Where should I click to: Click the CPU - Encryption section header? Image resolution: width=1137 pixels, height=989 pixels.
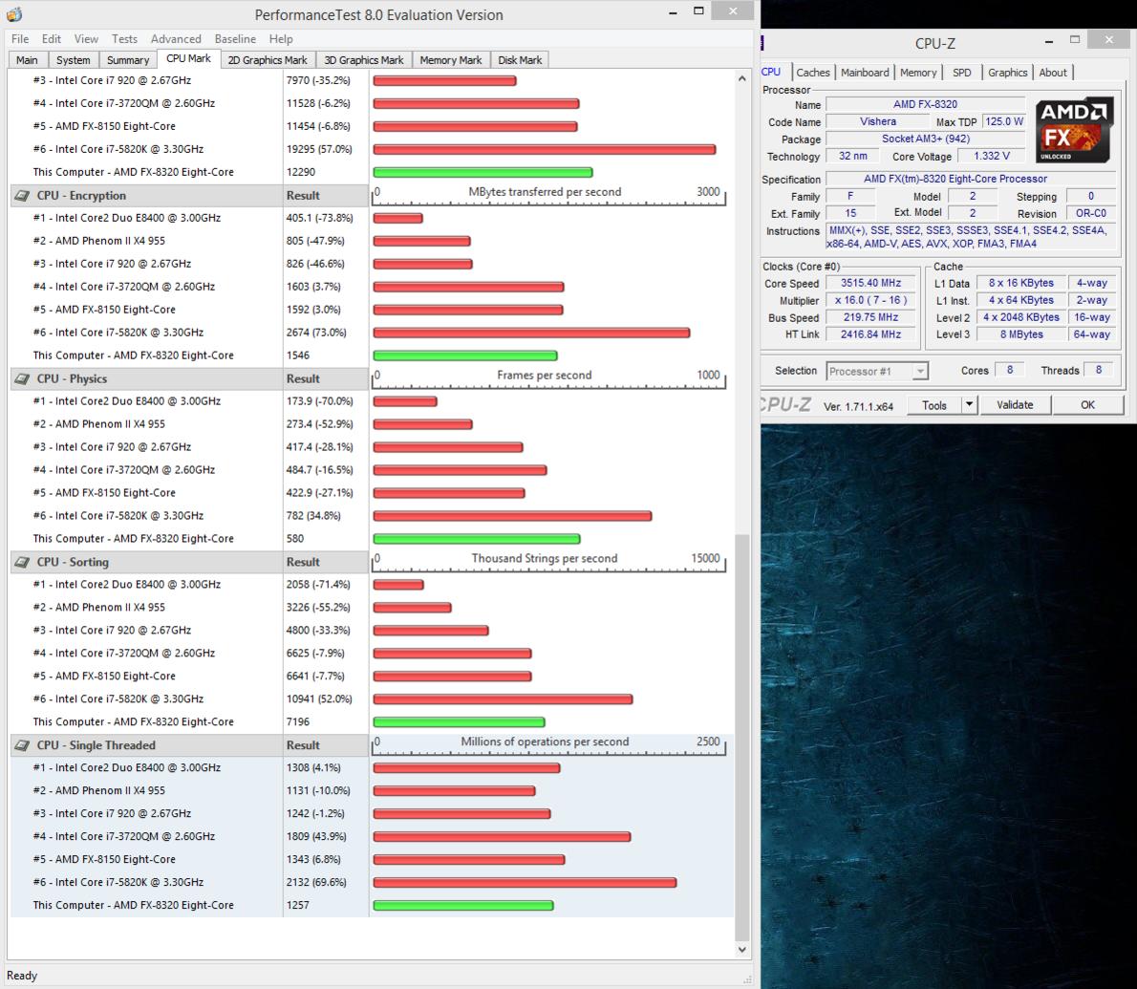(x=81, y=196)
